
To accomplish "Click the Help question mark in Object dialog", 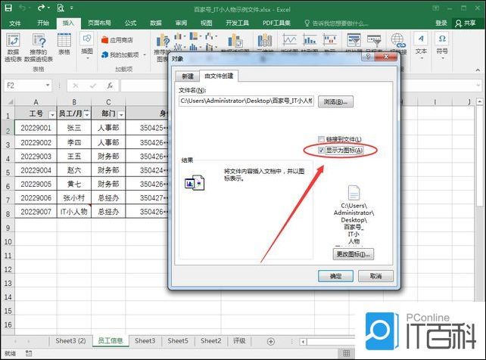I will point(368,57).
